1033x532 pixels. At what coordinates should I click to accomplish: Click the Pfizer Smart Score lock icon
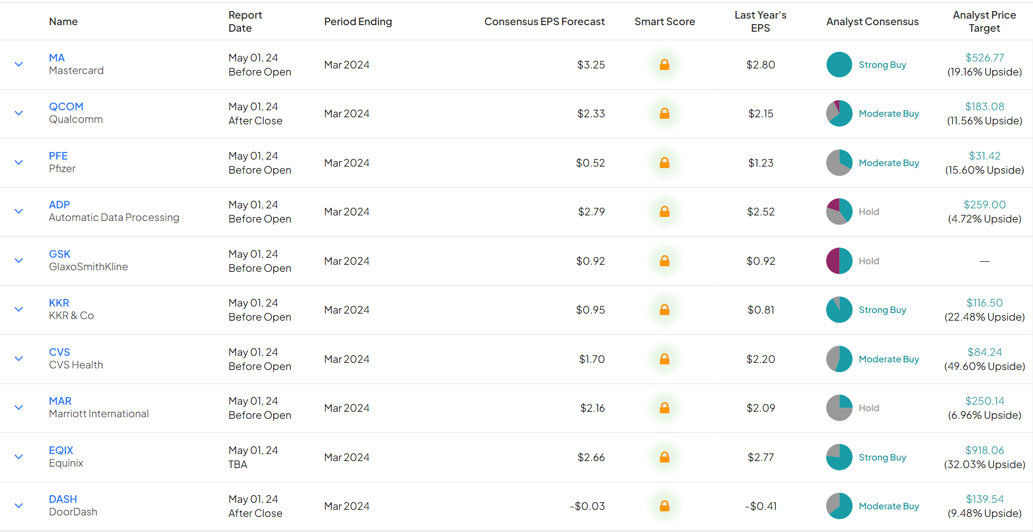coord(664,163)
